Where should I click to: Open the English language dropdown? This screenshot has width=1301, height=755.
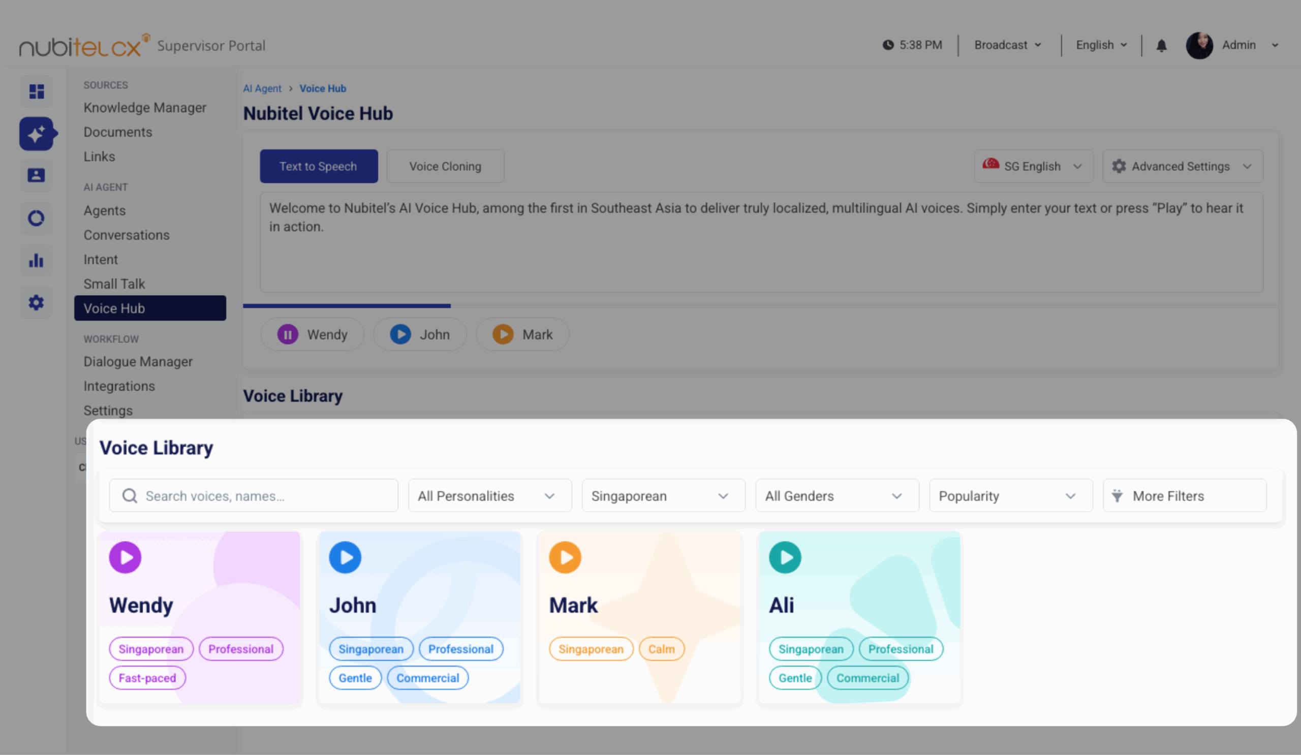click(x=1101, y=45)
